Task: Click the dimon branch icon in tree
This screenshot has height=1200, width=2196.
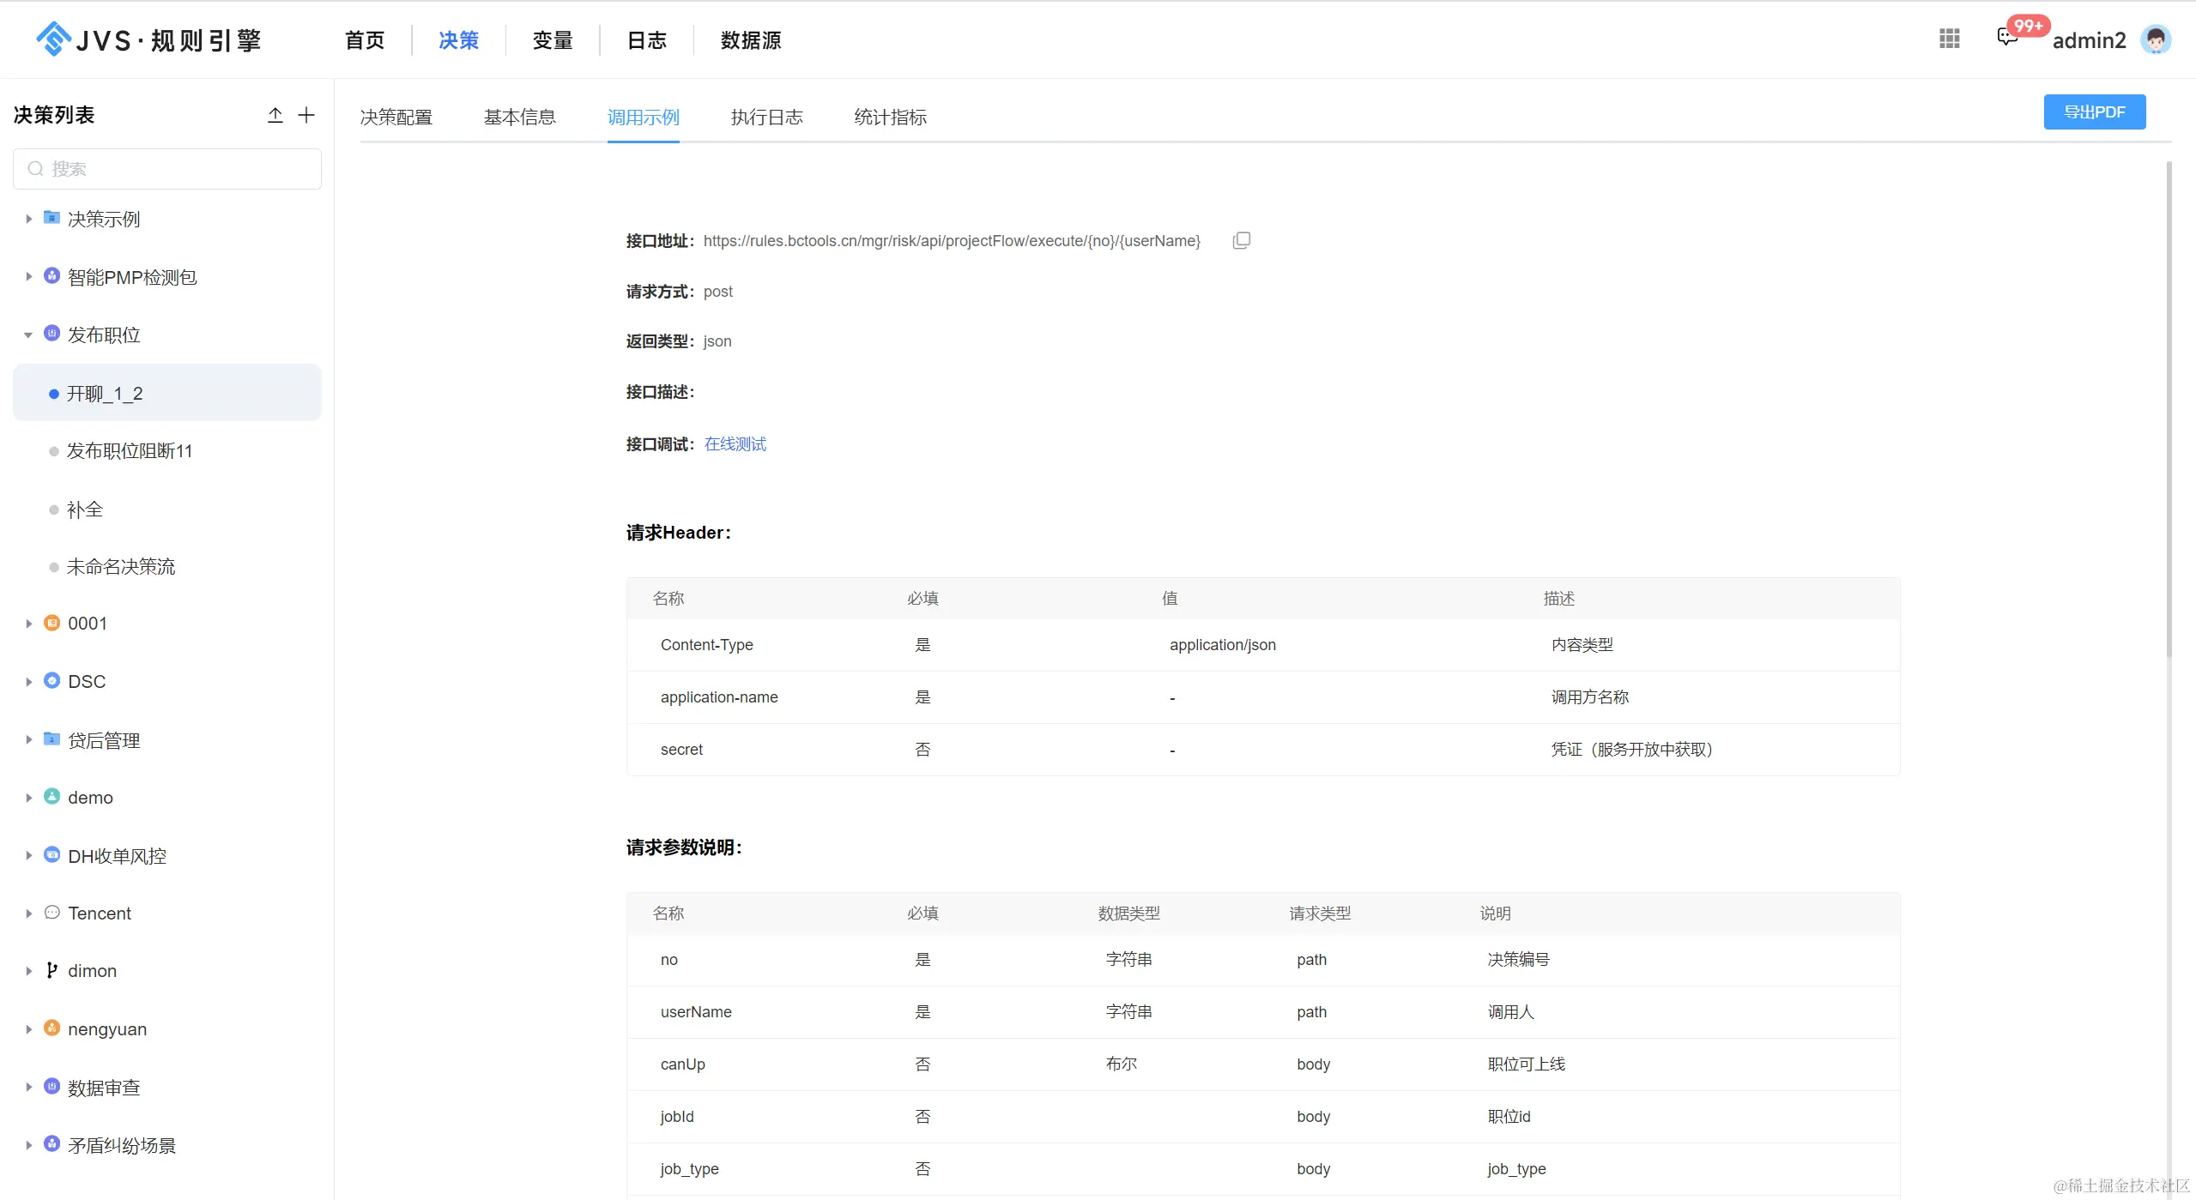Action: coord(51,970)
